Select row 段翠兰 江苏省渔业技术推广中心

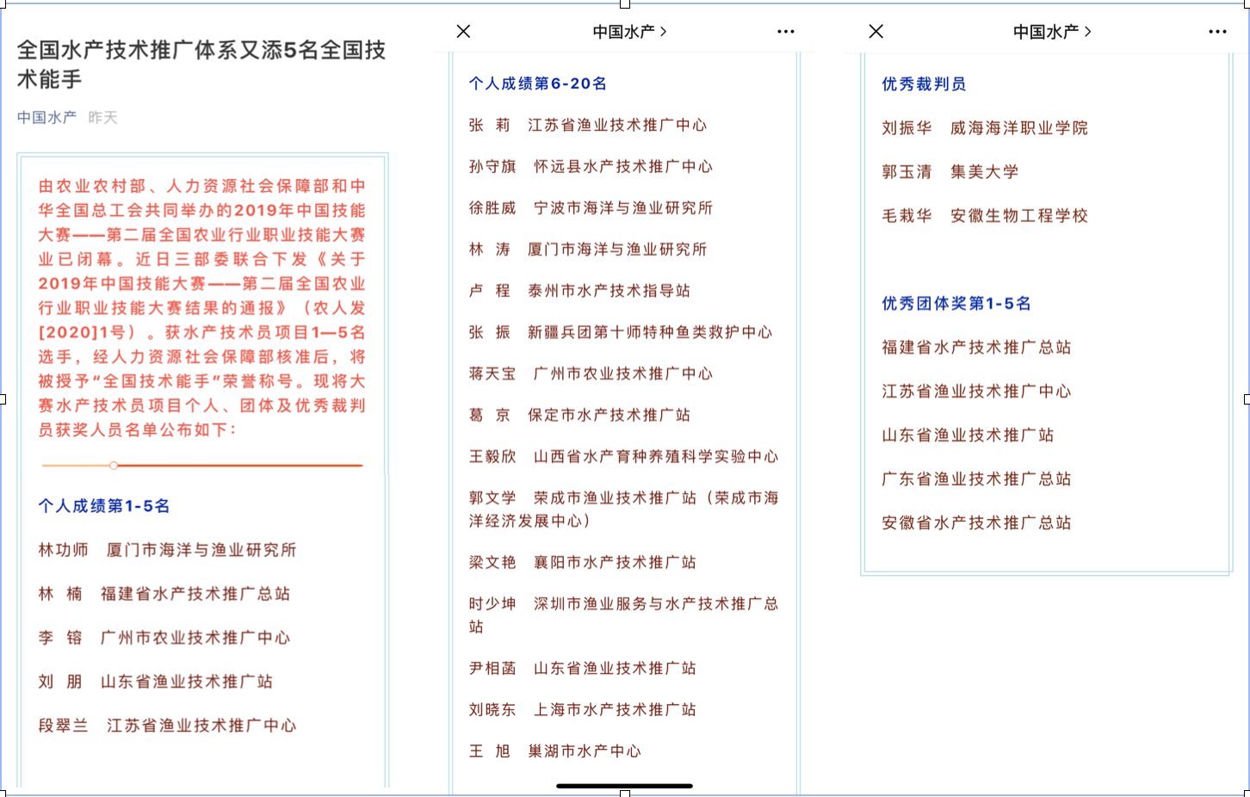(x=167, y=726)
